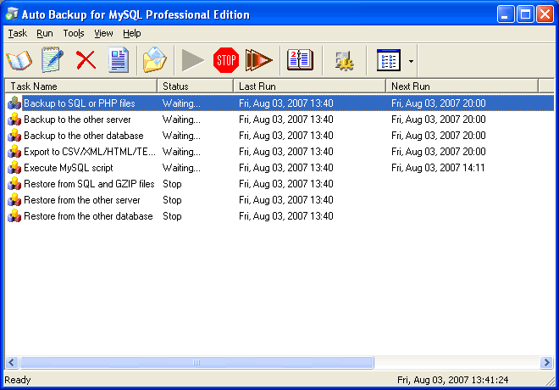Select task 'Restore from the other server'
Screen dimensions: 559x390
[x=81, y=199]
